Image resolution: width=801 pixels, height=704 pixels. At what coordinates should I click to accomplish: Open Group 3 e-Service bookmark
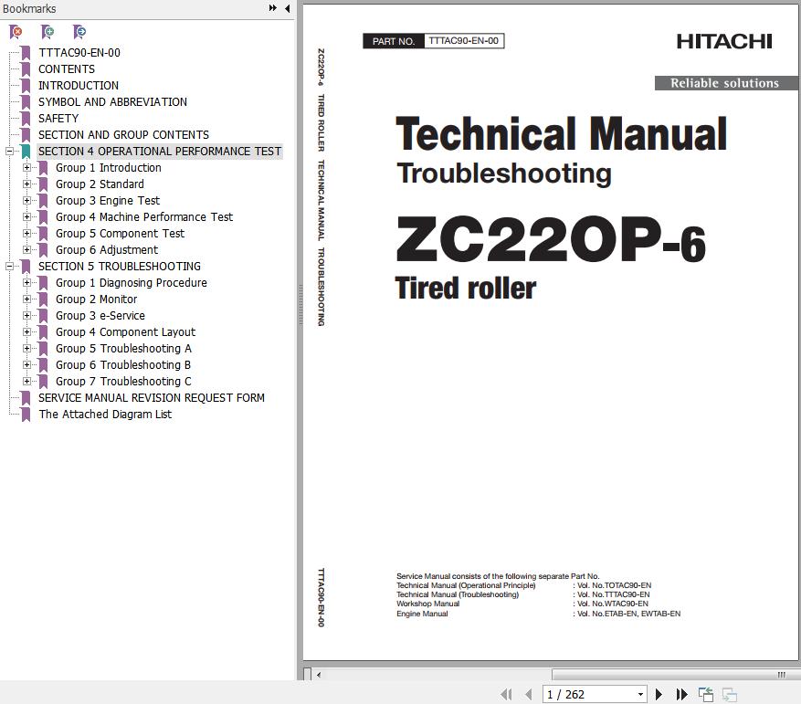click(100, 316)
